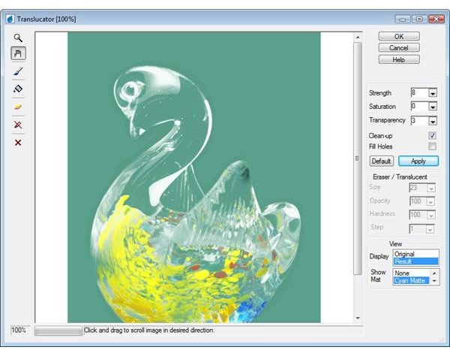450x350 pixels.
Task: Click the Cancel button
Action: tap(399, 48)
